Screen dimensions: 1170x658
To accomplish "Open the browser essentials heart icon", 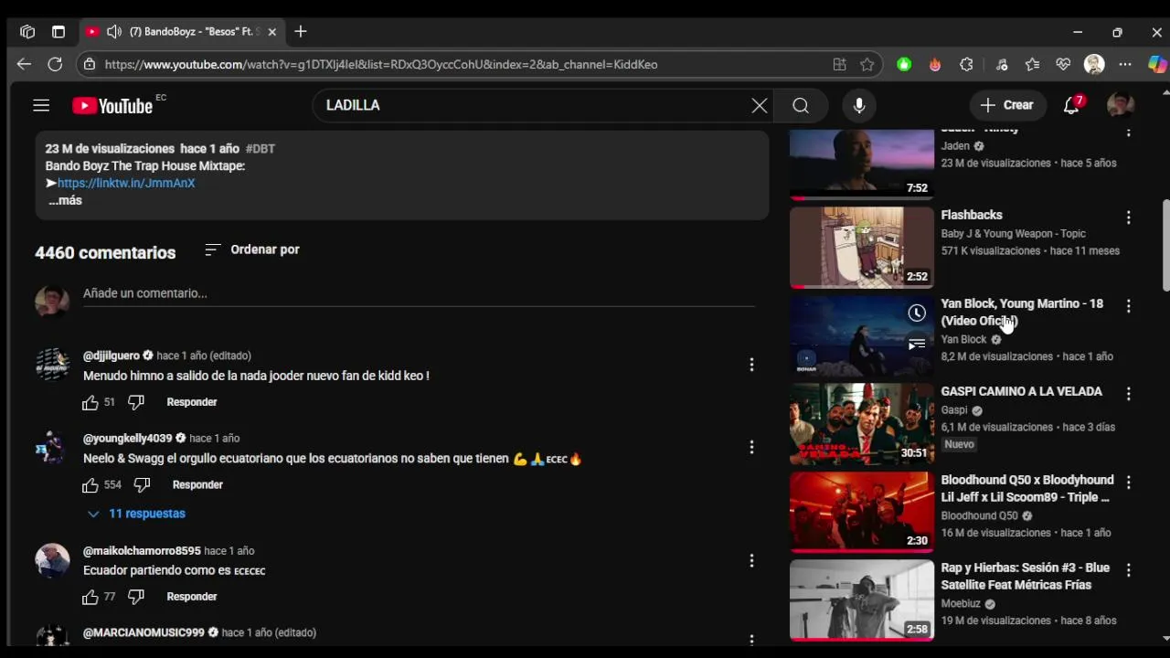I will click(x=1063, y=64).
